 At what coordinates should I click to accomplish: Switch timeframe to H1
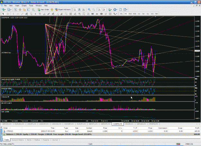point(139,14)
